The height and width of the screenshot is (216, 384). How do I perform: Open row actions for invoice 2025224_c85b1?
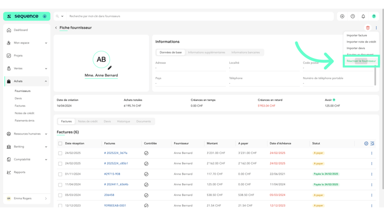372,164
